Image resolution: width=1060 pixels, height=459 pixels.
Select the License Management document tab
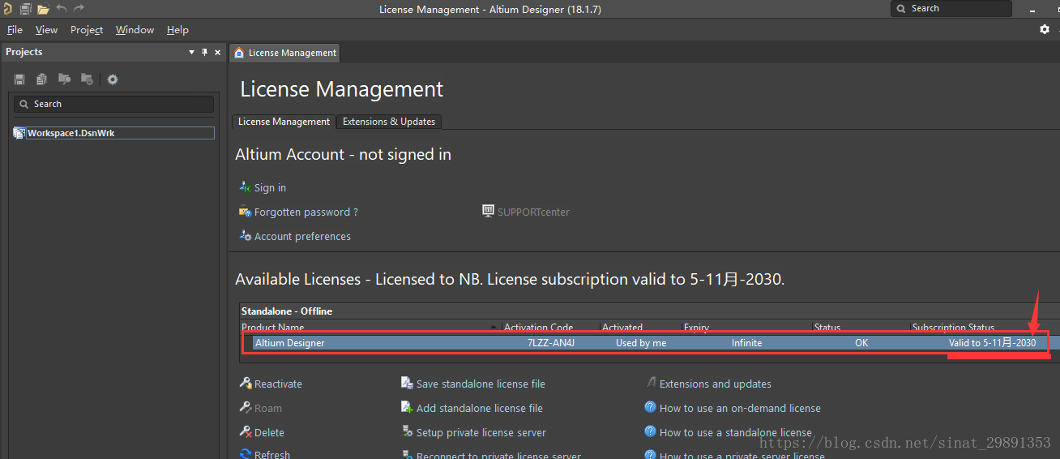click(x=285, y=53)
